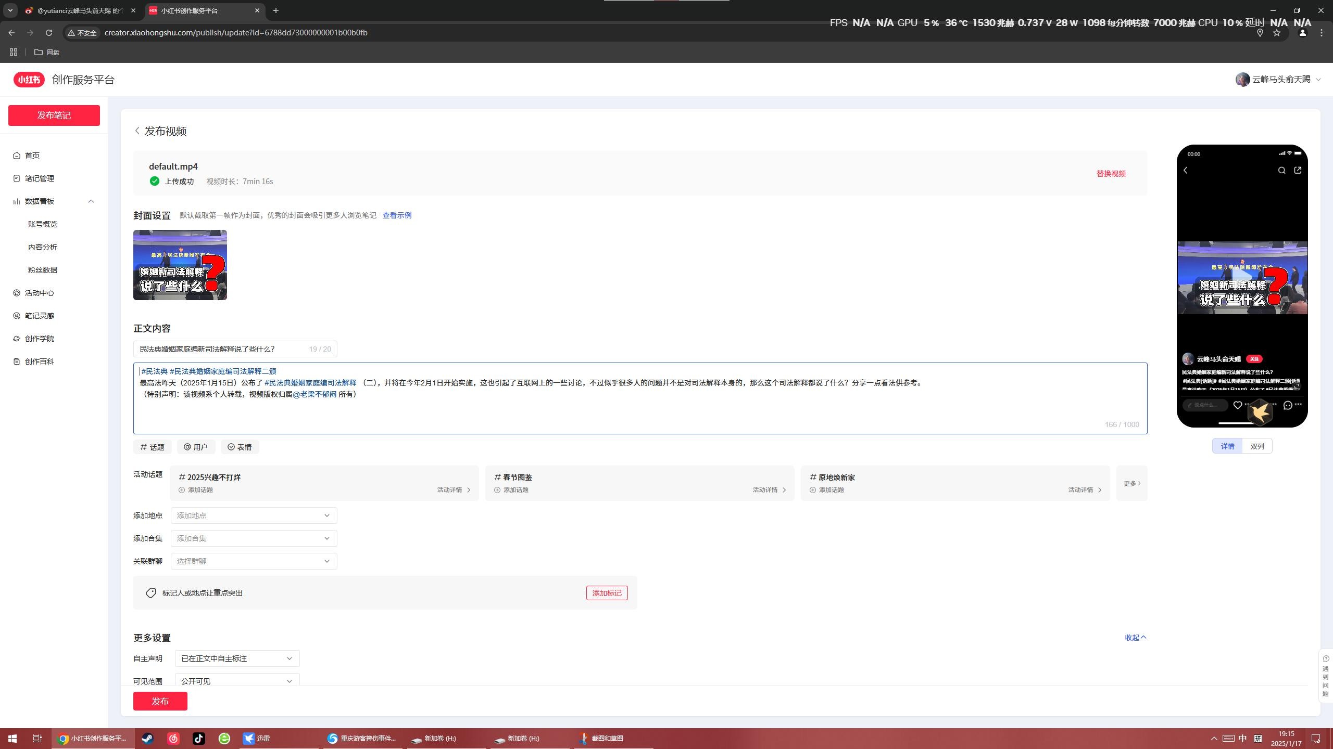Click the video cover thumbnail
The image size is (1333, 749).
180,265
